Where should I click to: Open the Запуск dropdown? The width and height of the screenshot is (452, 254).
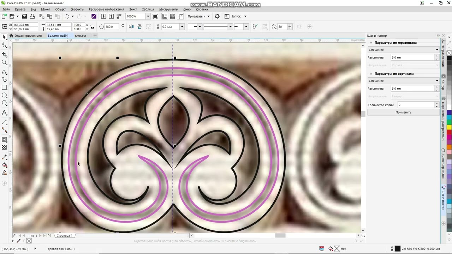pos(245,16)
